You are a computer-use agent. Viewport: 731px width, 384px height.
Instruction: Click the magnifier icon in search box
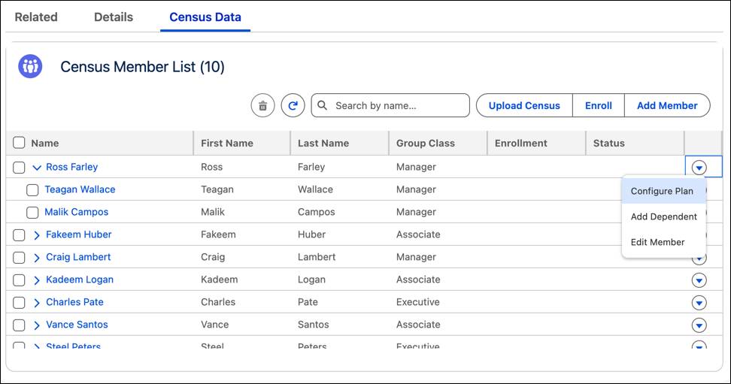pos(322,105)
